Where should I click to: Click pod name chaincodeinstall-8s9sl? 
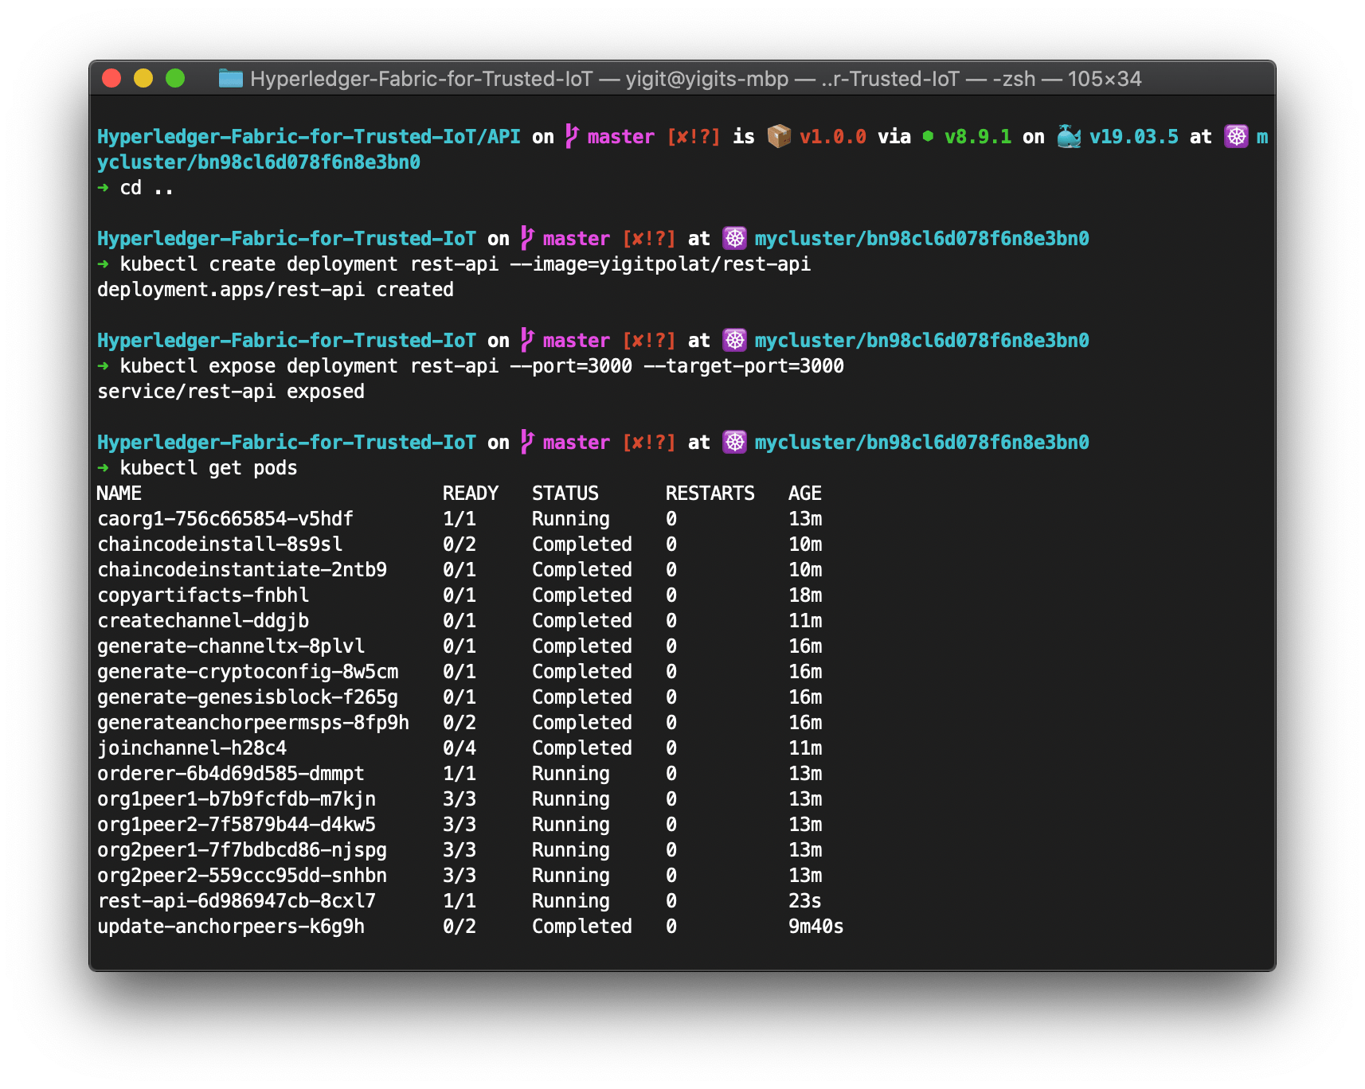220,544
